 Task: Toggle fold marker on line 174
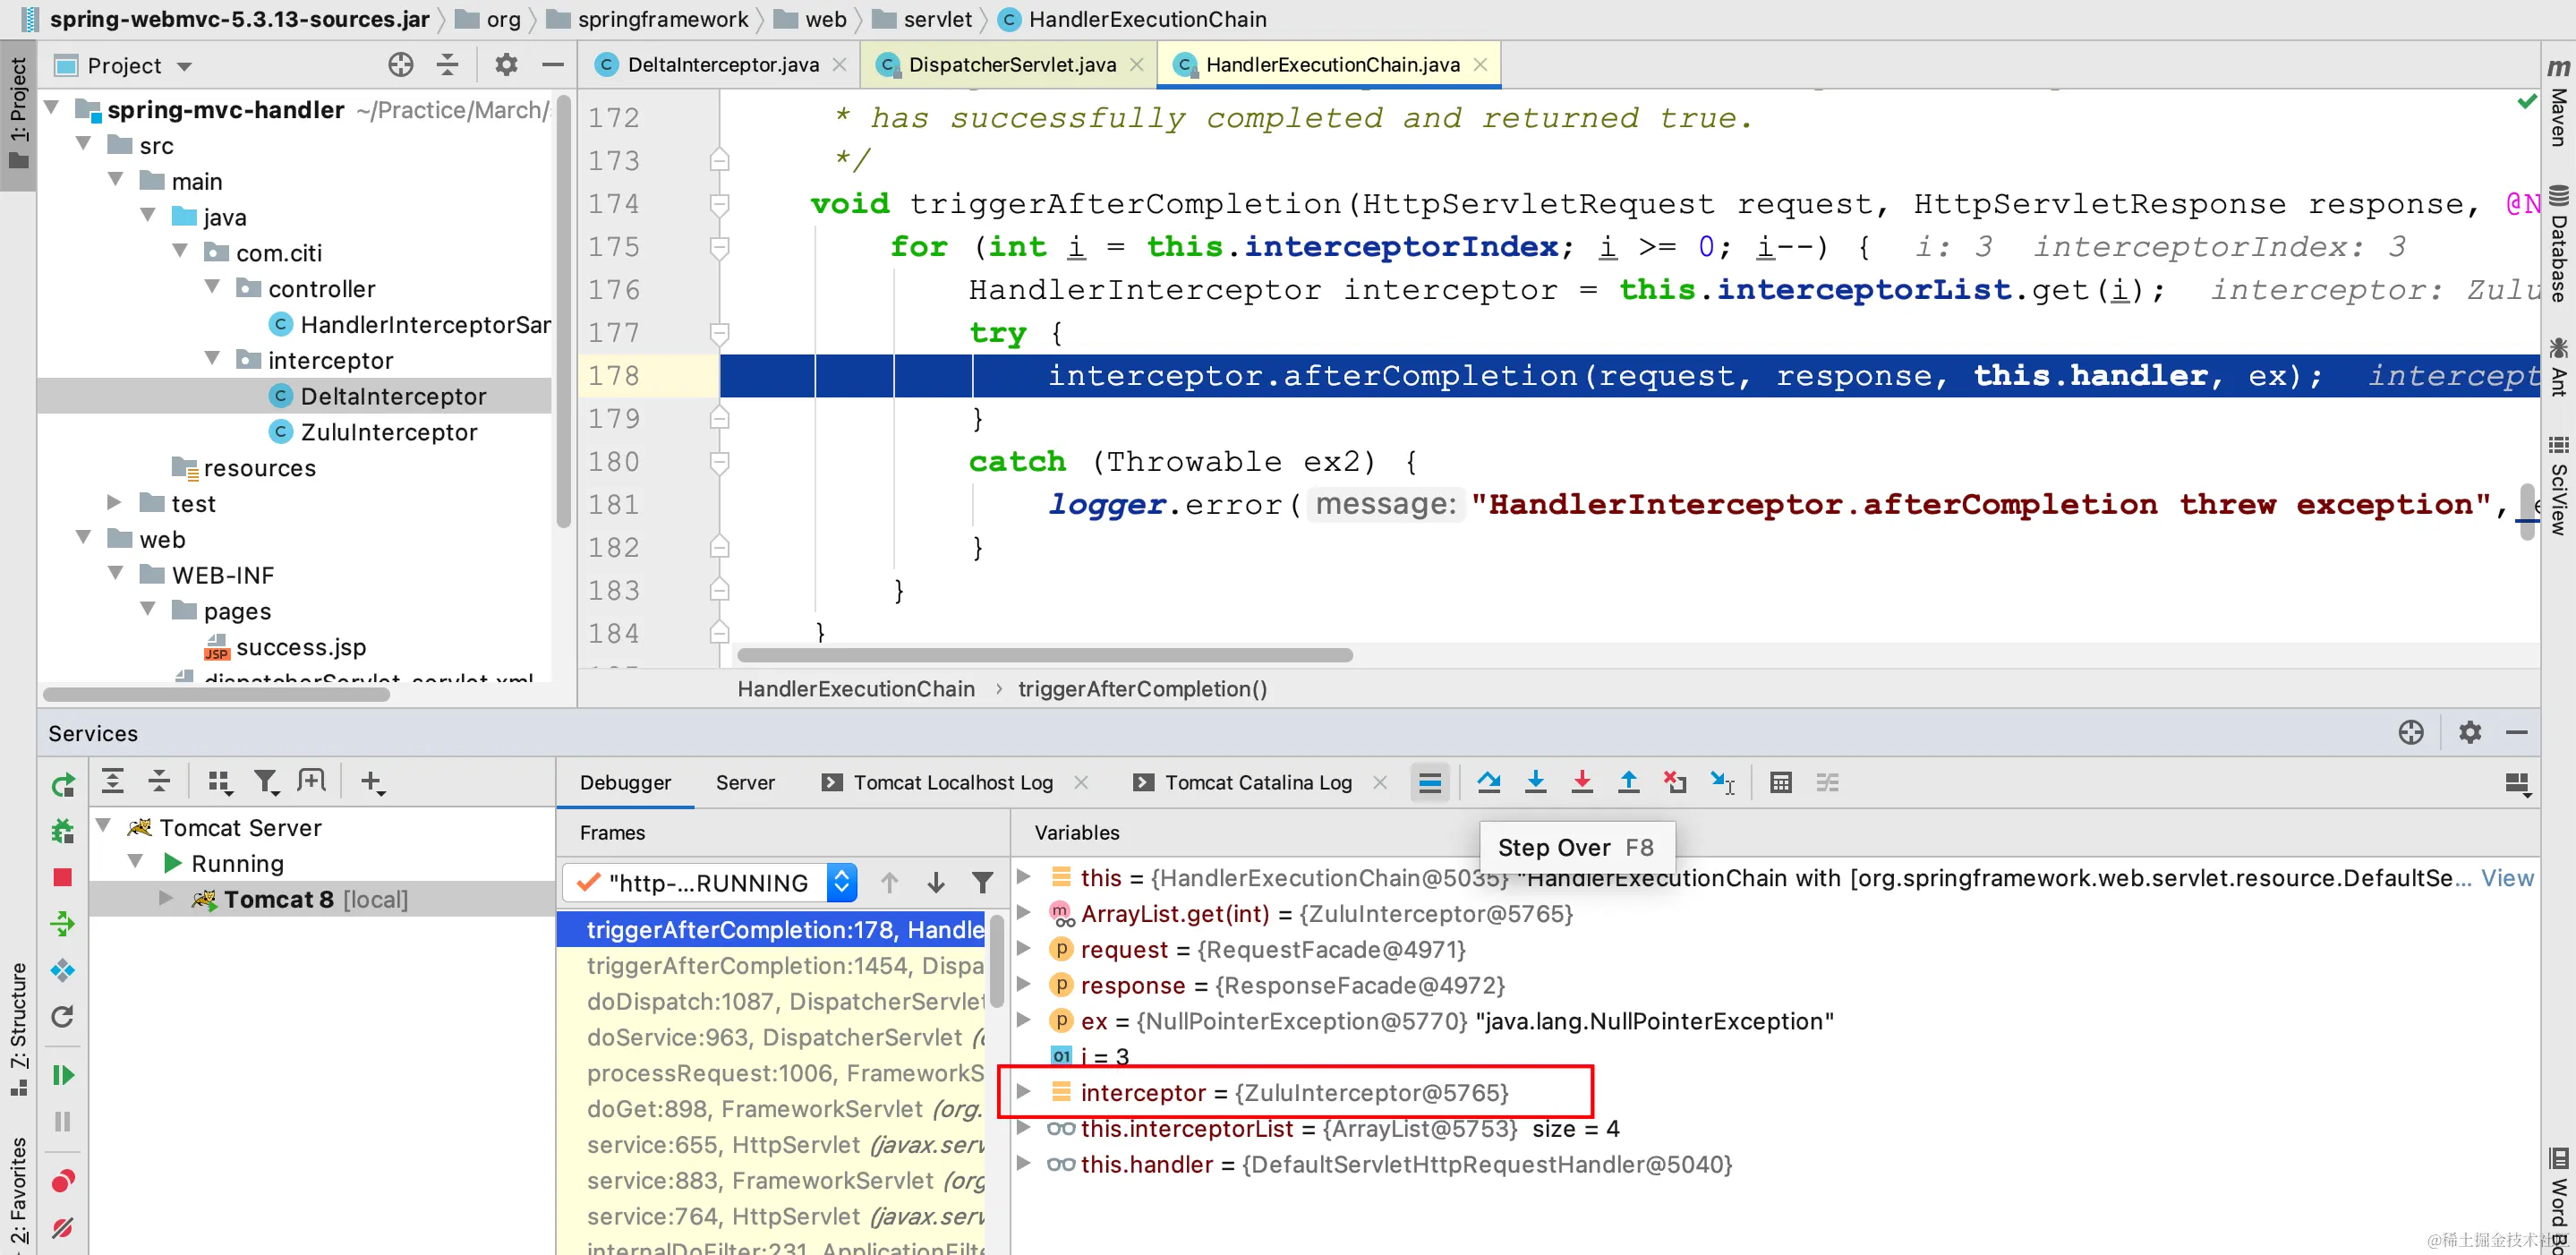719,204
